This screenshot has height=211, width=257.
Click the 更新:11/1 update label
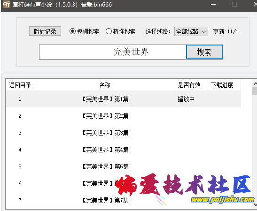coord(226,31)
